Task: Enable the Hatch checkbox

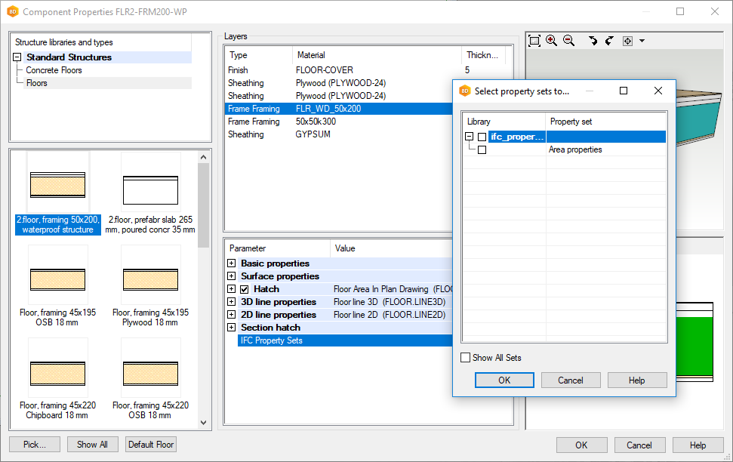Action: pos(245,289)
